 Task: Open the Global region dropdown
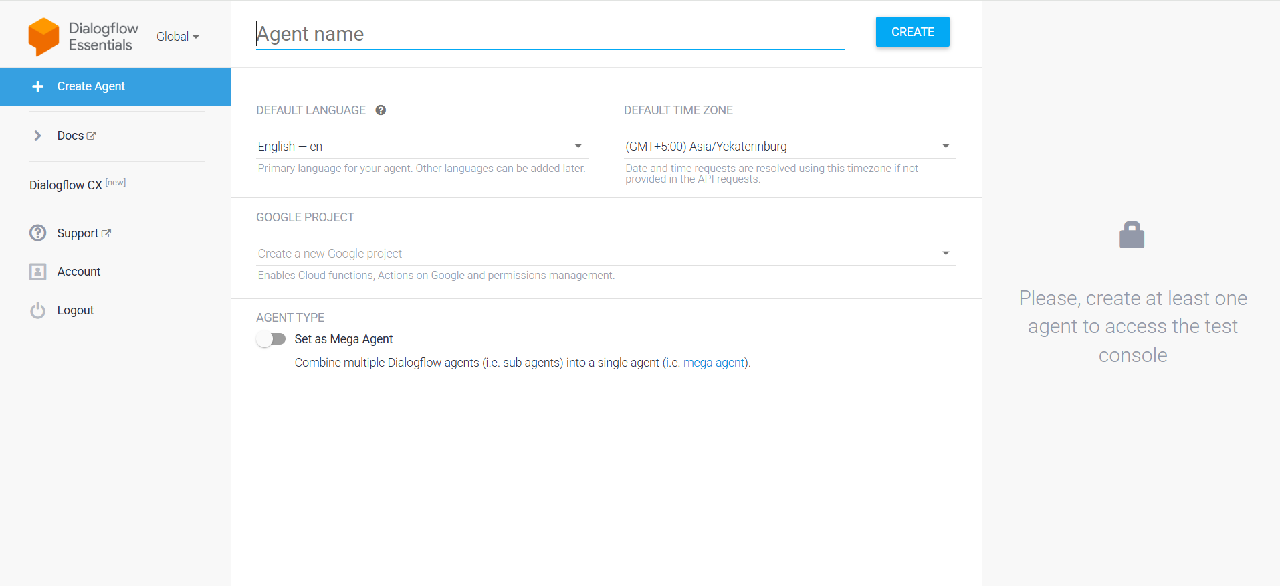point(178,37)
